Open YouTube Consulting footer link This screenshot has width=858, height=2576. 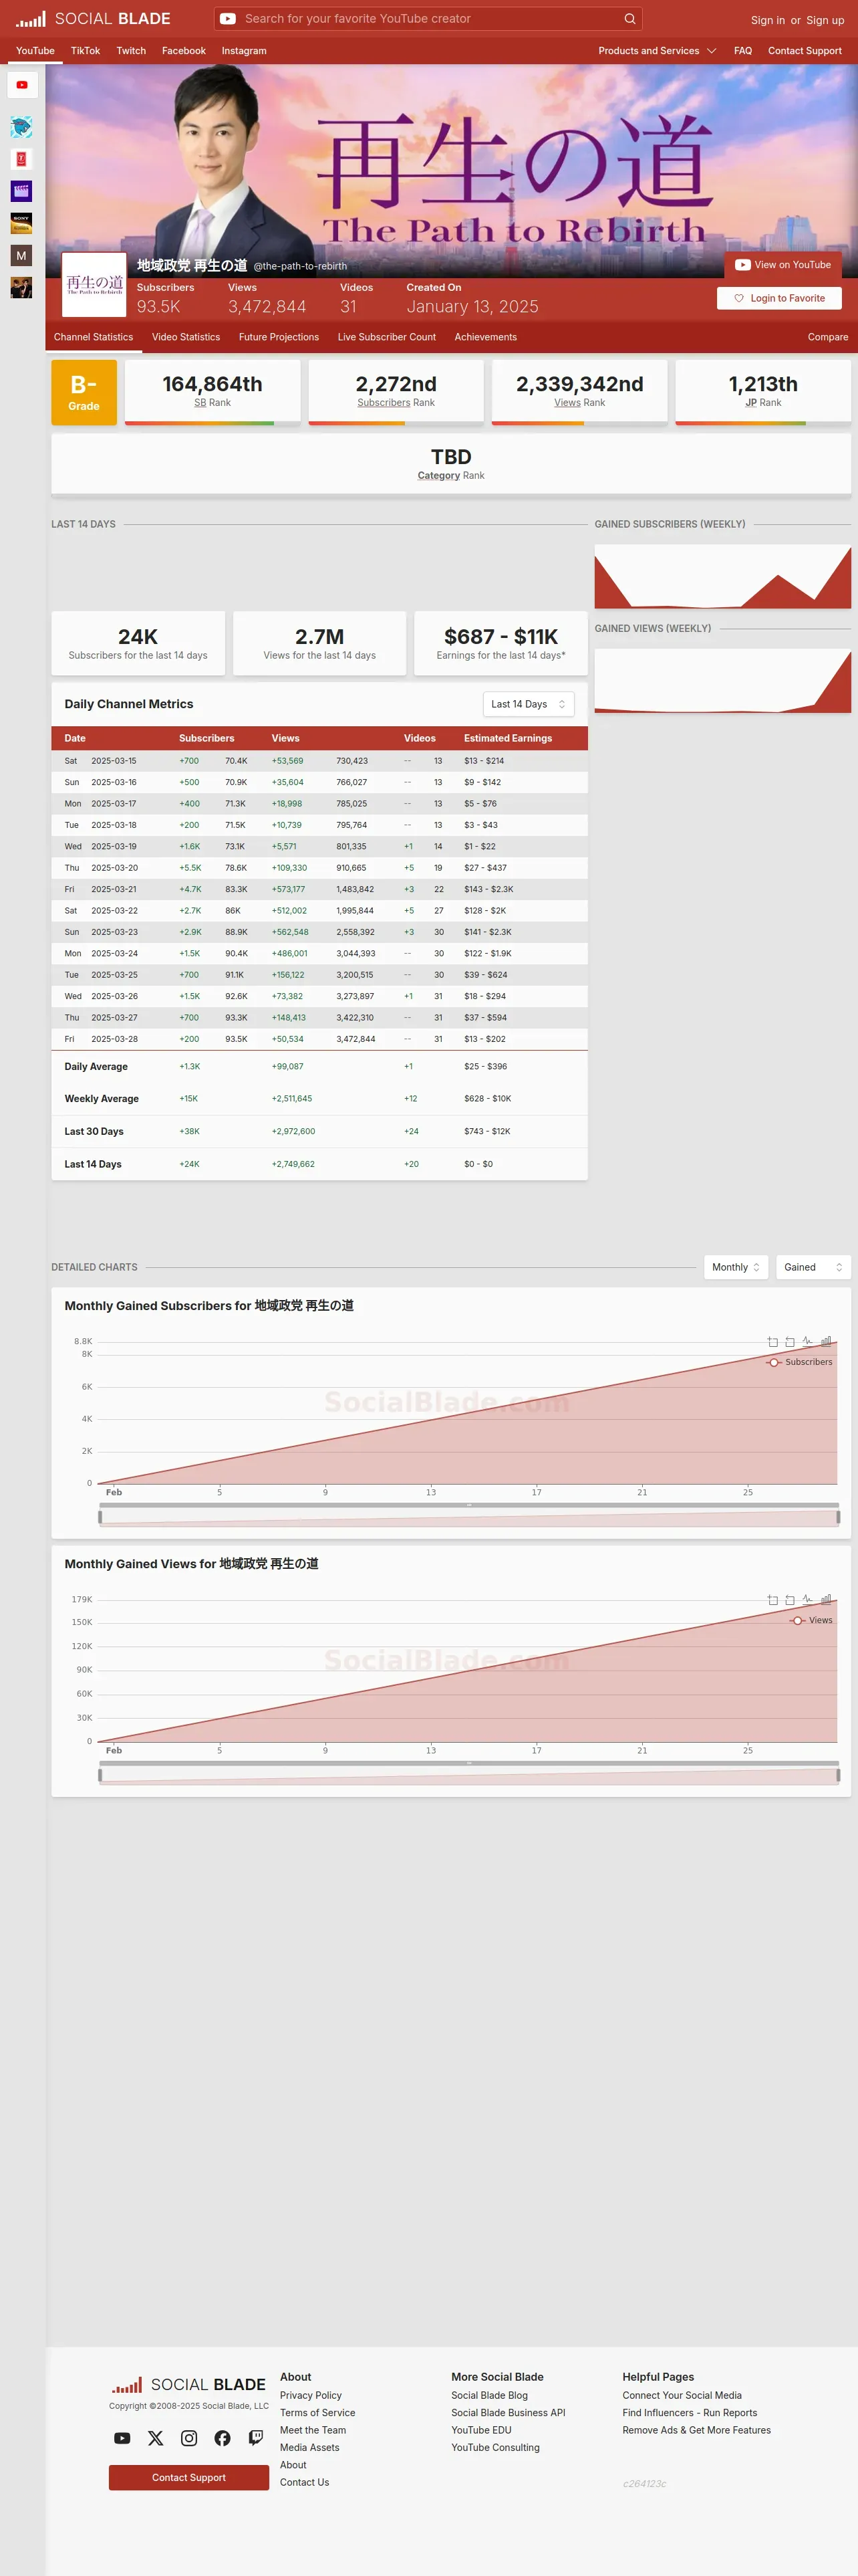(495, 2447)
